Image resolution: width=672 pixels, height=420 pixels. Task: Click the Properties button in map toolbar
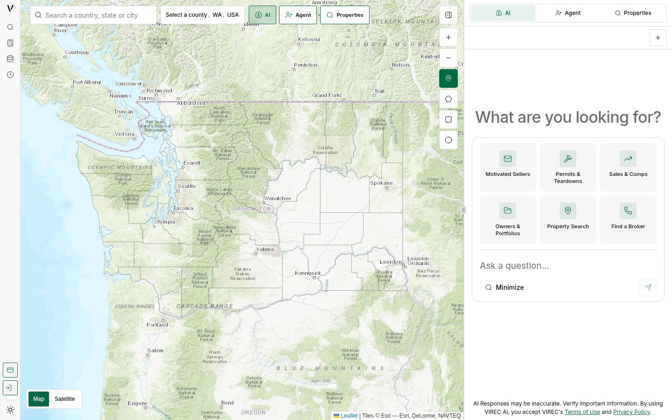pos(345,15)
